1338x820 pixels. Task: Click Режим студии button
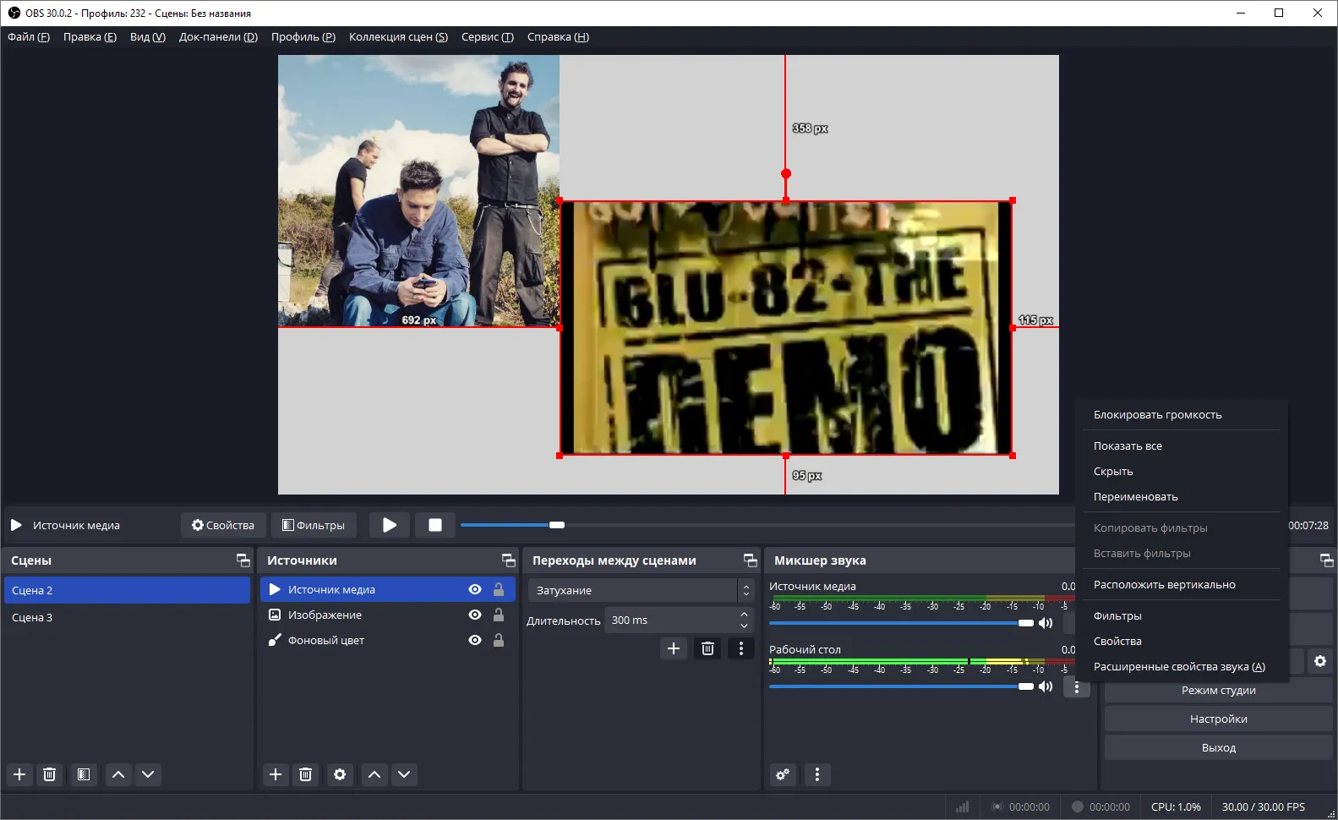click(1218, 691)
